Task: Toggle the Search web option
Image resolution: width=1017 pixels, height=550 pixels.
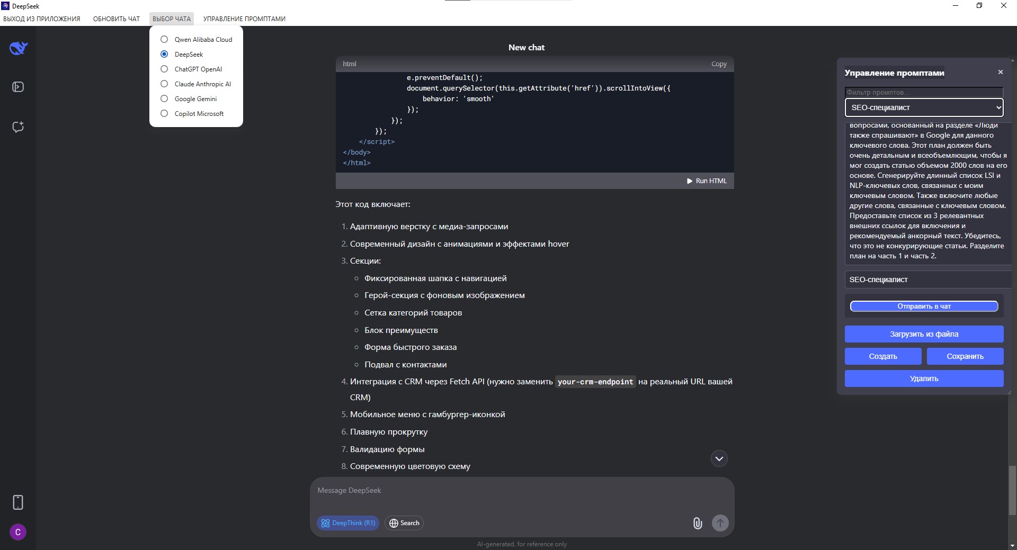Action: point(404,523)
